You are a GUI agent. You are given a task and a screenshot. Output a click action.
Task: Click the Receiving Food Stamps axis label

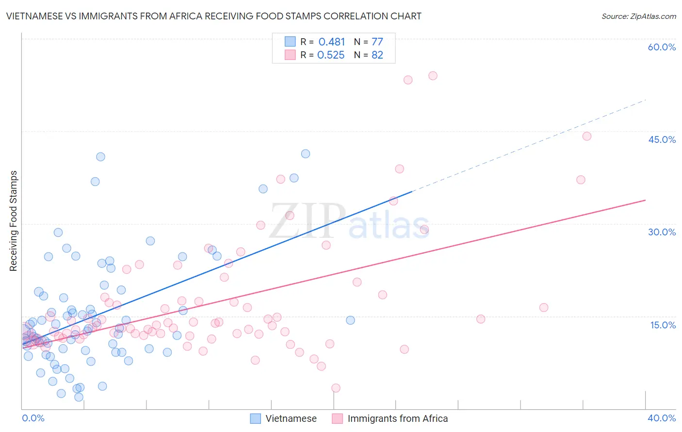(x=13, y=221)
